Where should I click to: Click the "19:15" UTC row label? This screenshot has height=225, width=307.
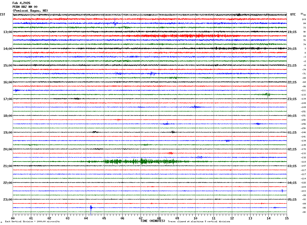(292, 32)
